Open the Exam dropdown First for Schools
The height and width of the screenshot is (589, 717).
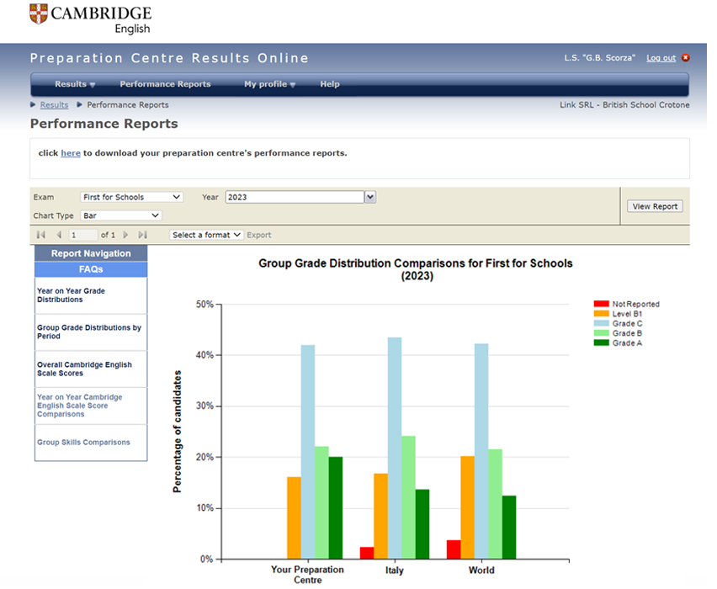(x=131, y=197)
